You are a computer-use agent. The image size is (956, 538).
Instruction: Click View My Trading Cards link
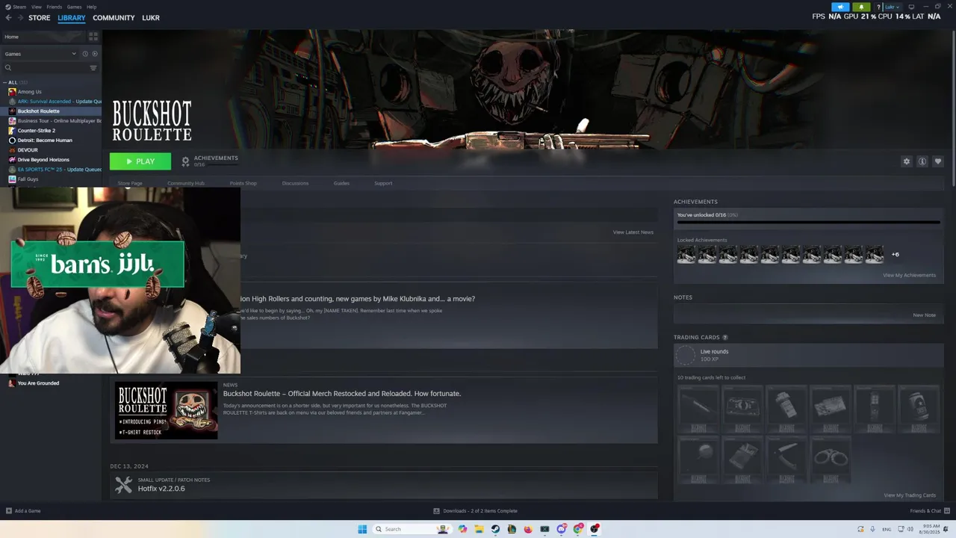point(910,495)
